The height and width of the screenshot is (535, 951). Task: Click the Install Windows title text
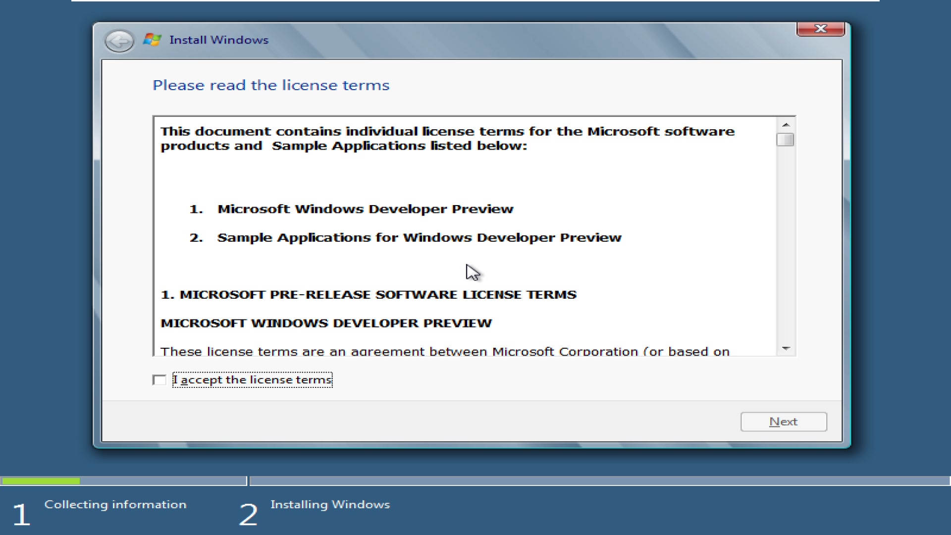(x=218, y=40)
